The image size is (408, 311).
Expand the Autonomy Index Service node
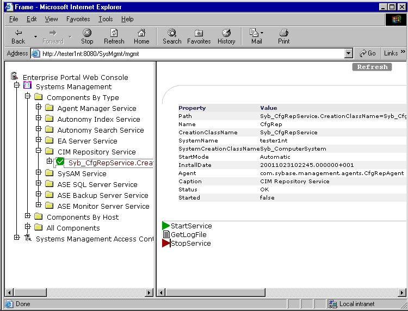pyautogui.click(x=39, y=117)
